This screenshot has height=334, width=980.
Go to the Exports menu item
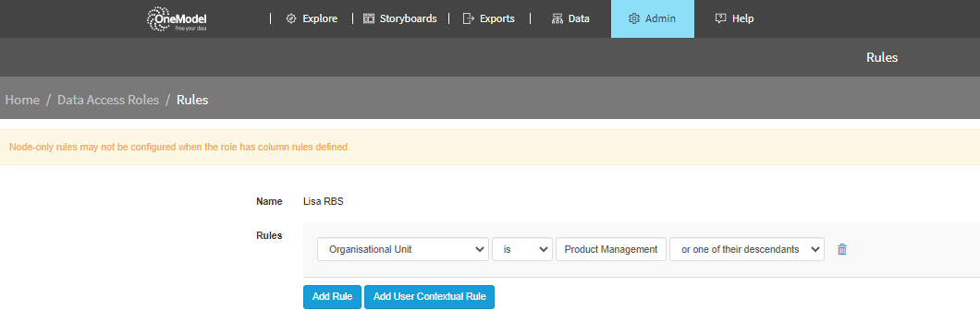coord(489,18)
